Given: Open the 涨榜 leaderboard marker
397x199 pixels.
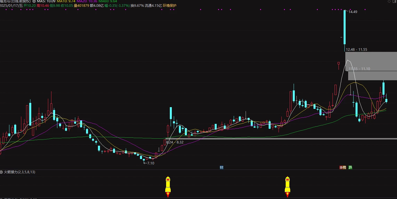Looking at the screenshot, I should pos(343,168).
